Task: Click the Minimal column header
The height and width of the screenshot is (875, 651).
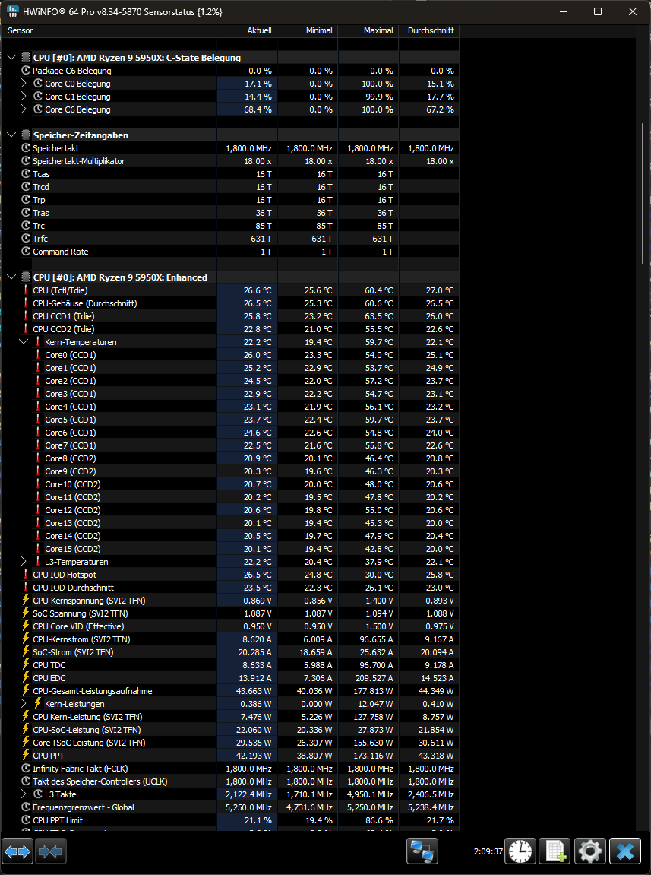Action: pos(308,30)
